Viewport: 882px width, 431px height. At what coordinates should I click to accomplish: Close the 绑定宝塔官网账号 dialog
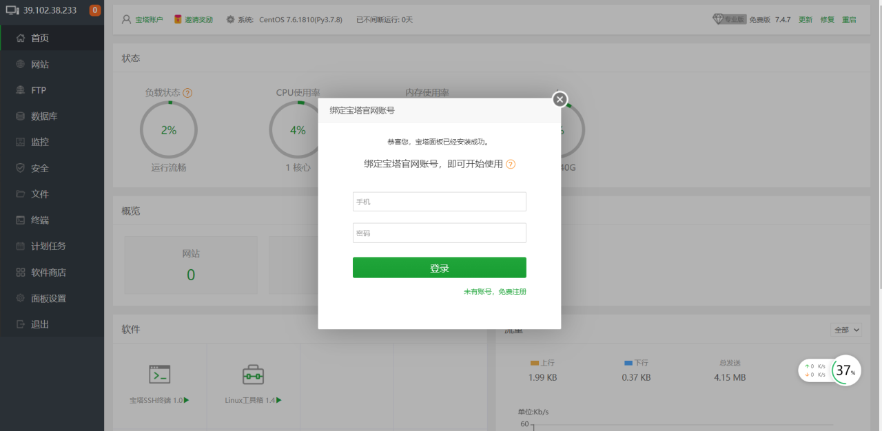pyautogui.click(x=560, y=99)
